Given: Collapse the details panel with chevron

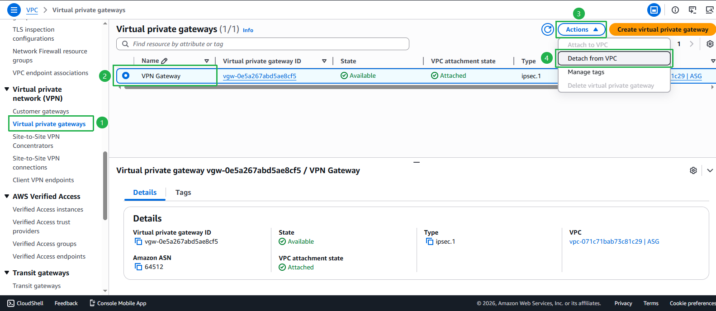Looking at the screenshot, I should pyautogui.click(x=710, y=170).
